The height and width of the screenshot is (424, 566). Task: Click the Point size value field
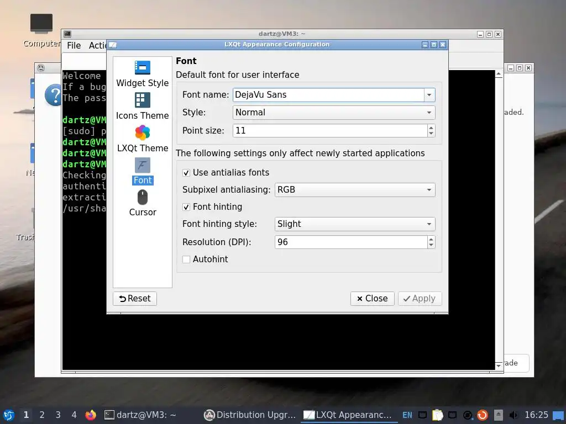pyautogui.click(x=330, y=130)
